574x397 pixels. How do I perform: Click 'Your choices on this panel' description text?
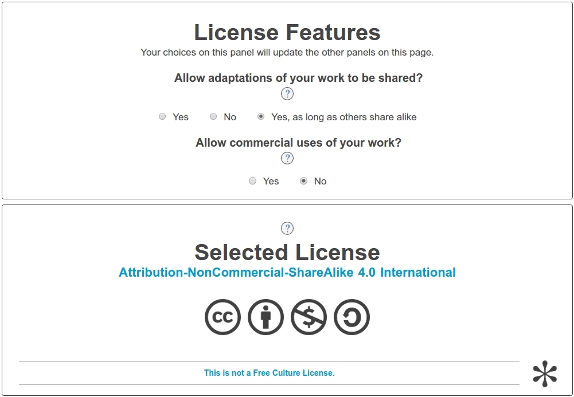(287, 52)
